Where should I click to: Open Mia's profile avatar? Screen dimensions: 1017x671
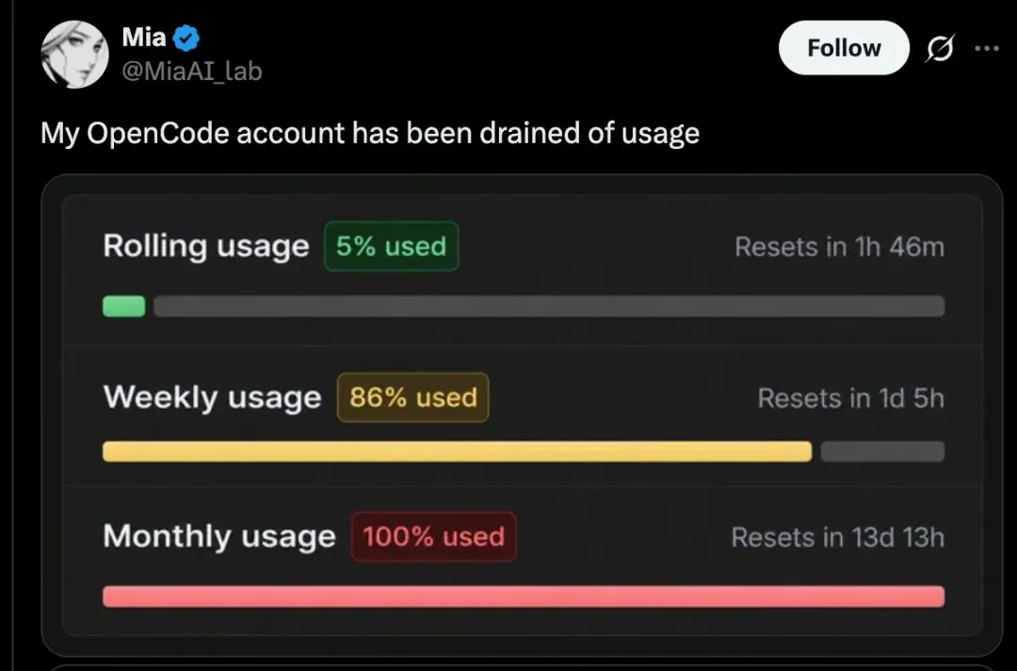(x=74, y=54)
